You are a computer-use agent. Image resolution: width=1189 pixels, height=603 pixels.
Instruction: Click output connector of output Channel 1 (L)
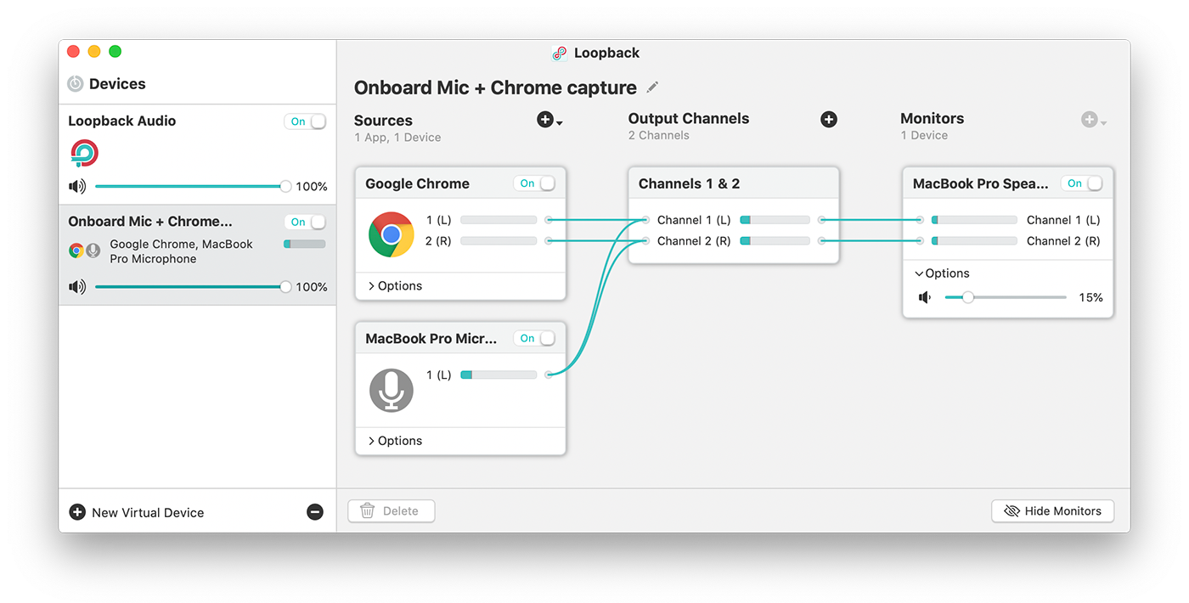pos(821,220)
